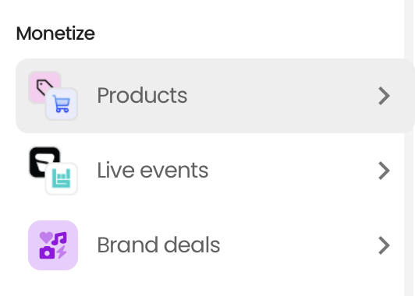The height and width of the screenshot is (296, 415).
Task: Expand Brand deals using its chevron arrow
Action: coord(385,245)
